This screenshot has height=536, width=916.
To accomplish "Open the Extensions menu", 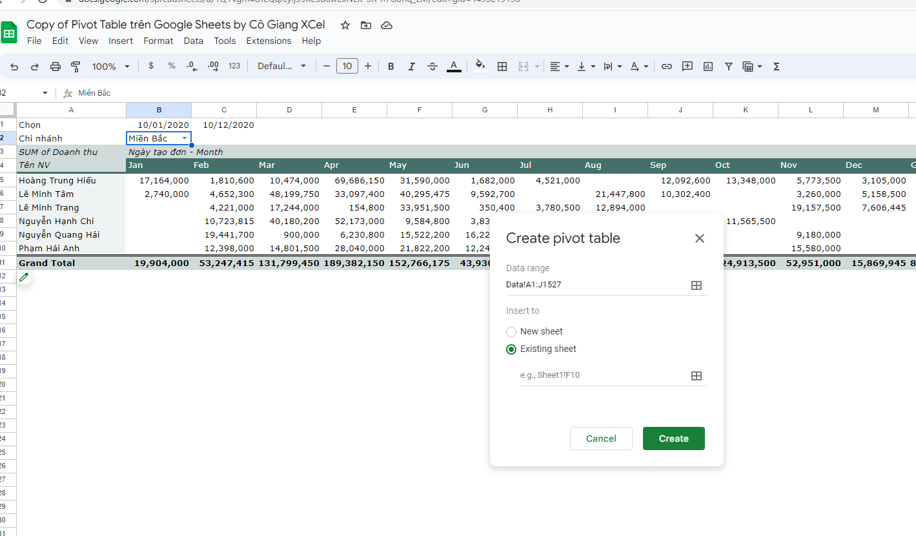I will pyautogui.click(x=269, y=41).
